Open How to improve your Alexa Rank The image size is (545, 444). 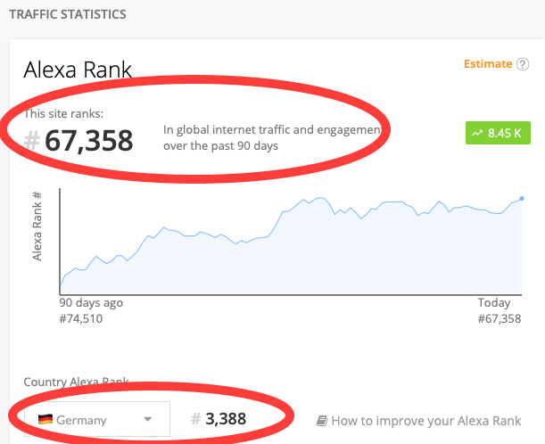(x=426, y=421)
